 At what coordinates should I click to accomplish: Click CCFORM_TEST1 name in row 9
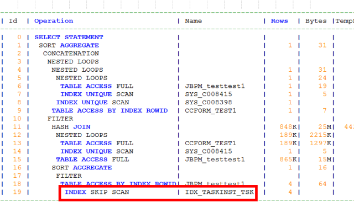coord(210,110)
